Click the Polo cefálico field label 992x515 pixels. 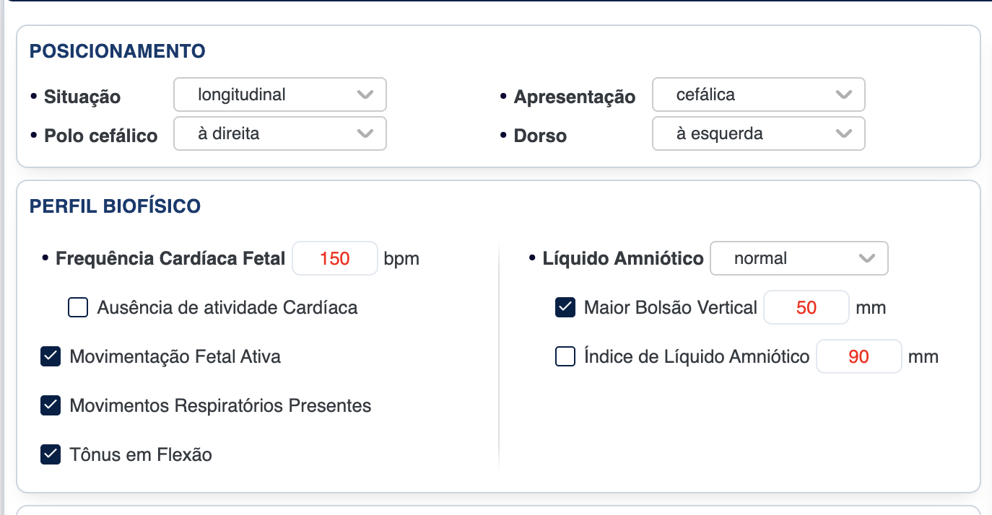point(100,136)
